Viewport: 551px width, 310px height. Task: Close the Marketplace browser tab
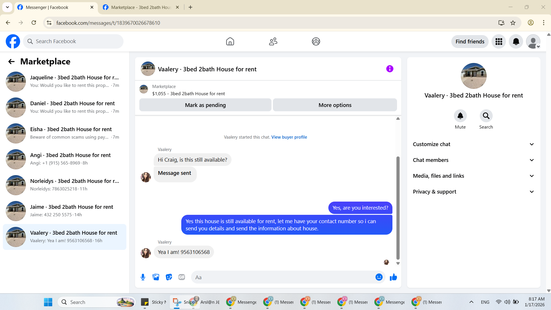177,7
